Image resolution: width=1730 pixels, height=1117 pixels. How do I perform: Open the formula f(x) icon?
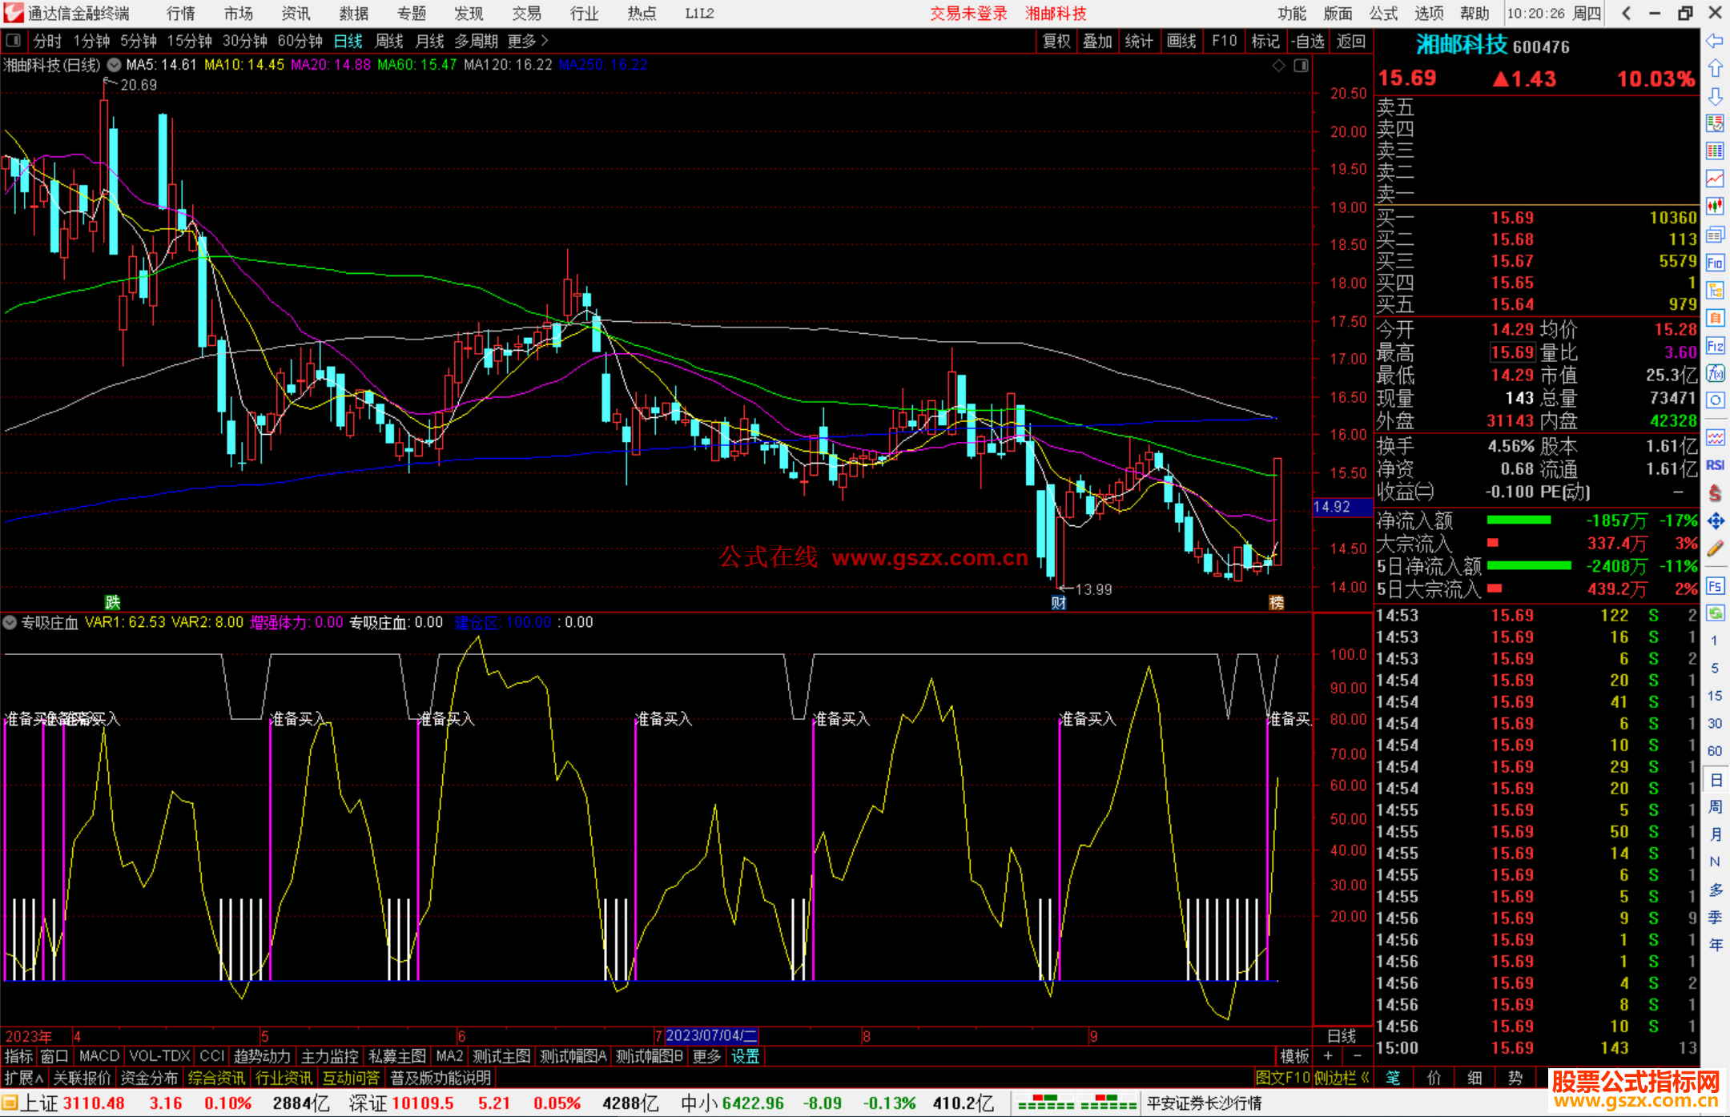1715,374
